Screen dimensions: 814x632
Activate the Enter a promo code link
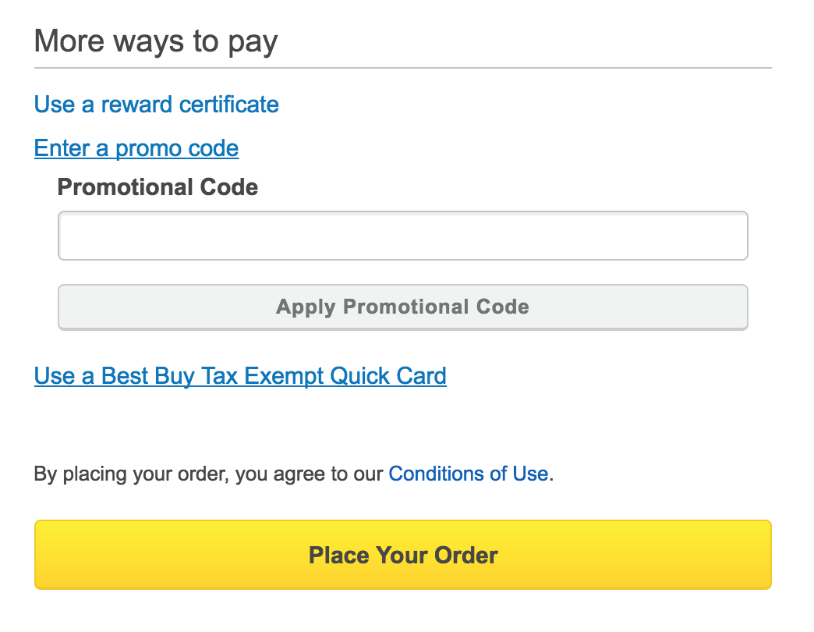click(136, 148)
